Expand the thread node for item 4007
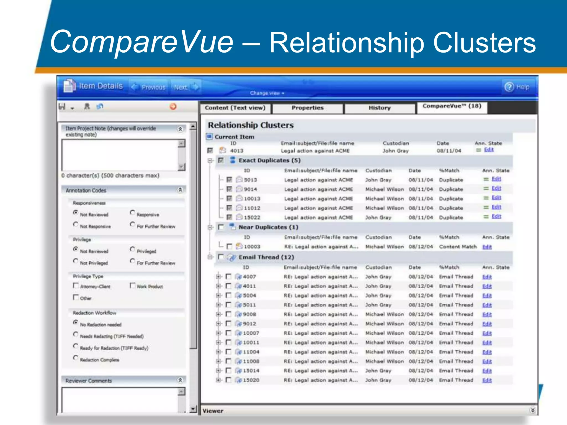The image size is (567, 425). [218, 276]
